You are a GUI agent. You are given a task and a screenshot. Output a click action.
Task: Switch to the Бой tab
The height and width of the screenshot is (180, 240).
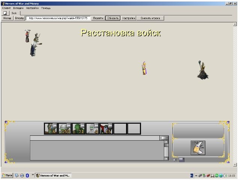(14, 13)
